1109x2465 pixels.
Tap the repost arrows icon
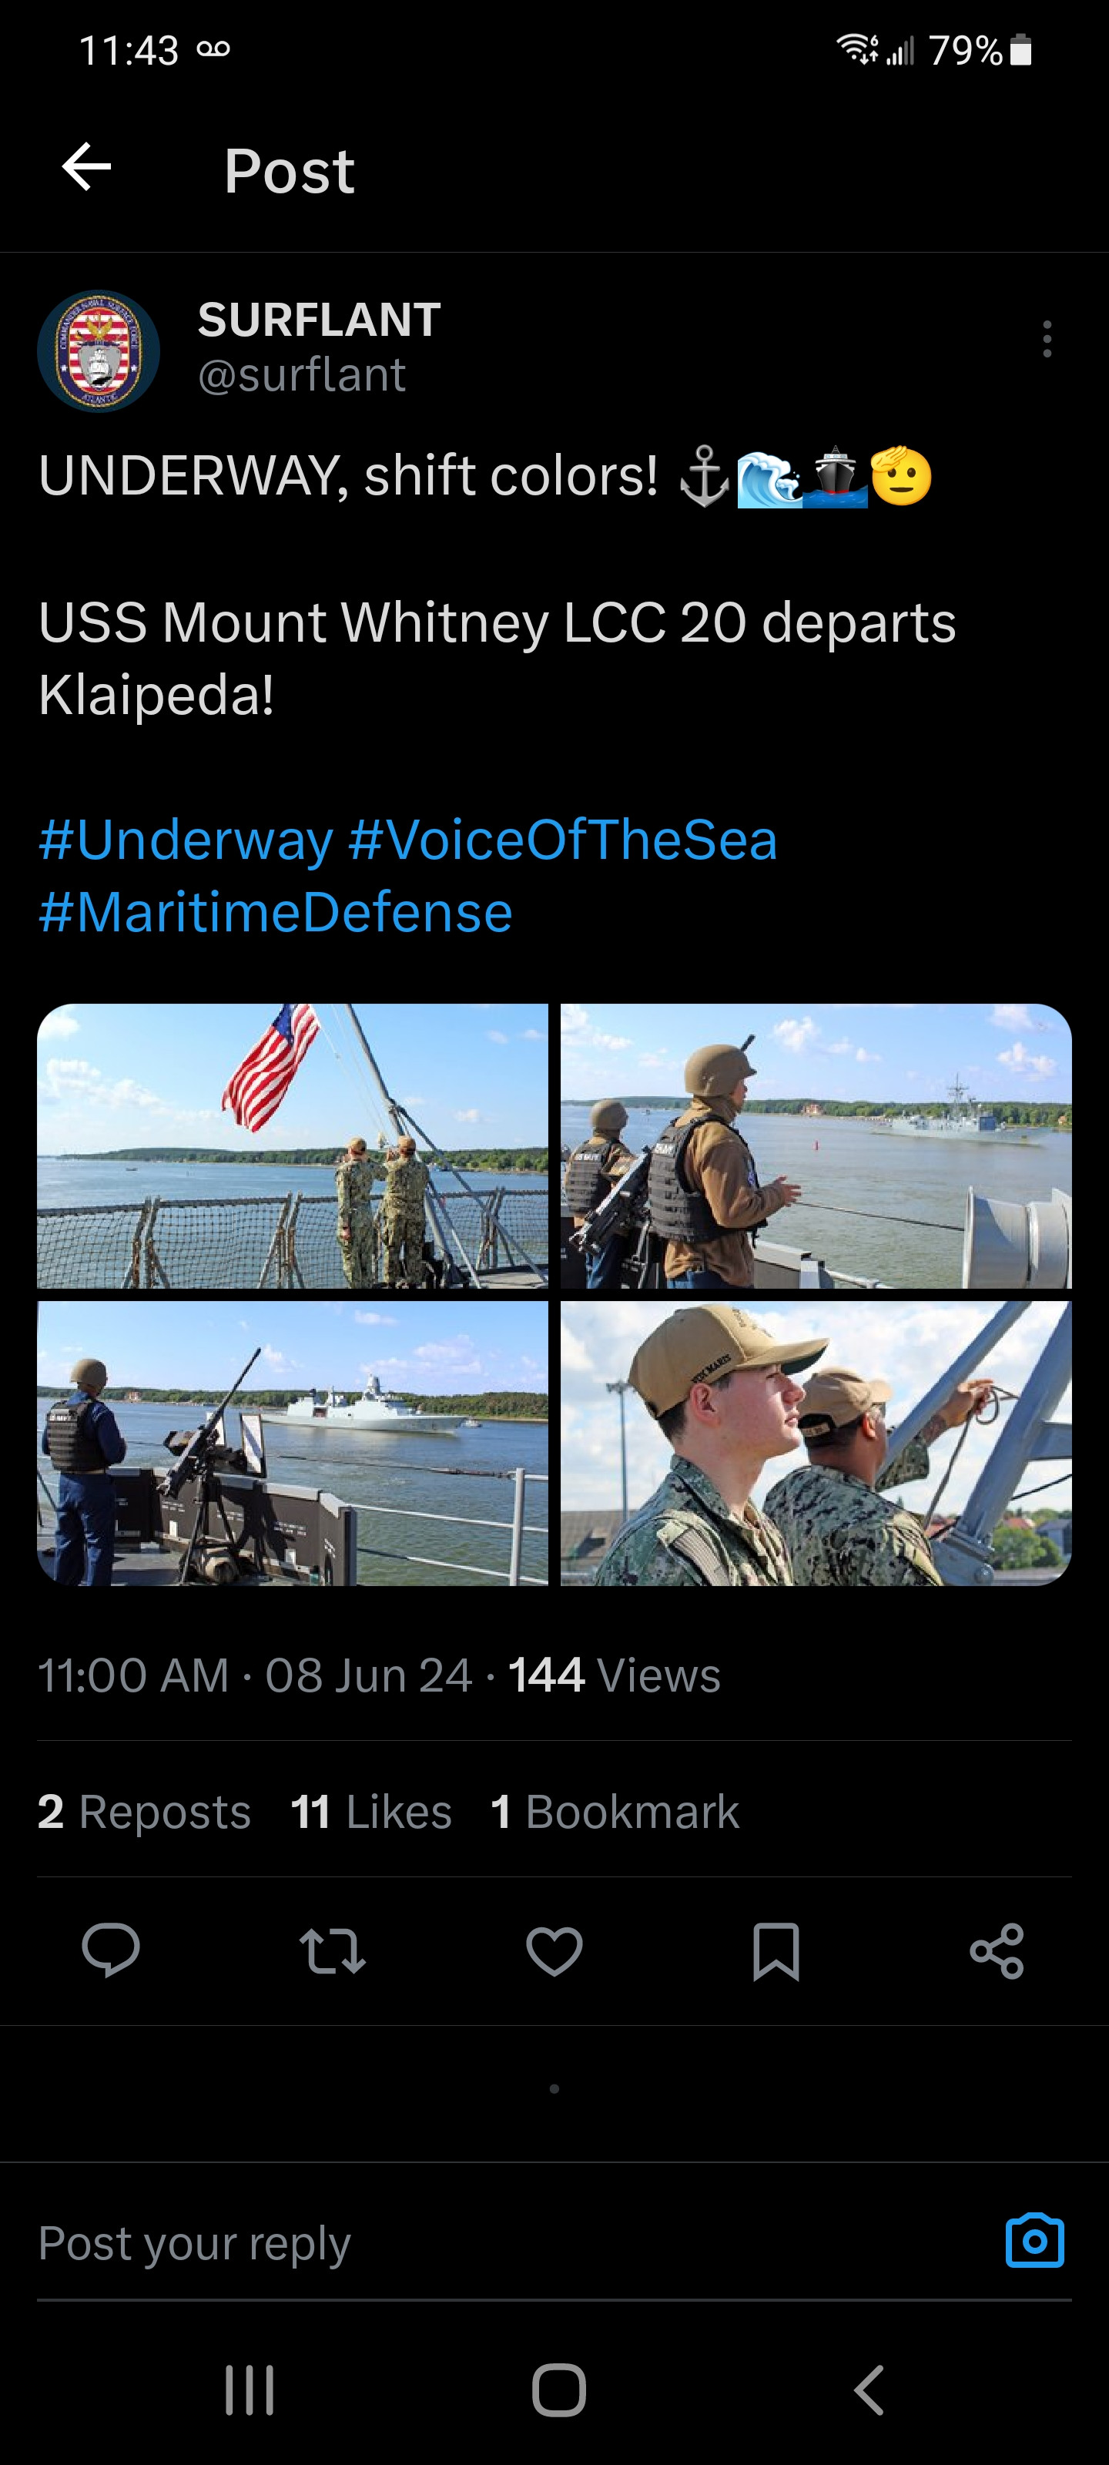coord(332,1951)
